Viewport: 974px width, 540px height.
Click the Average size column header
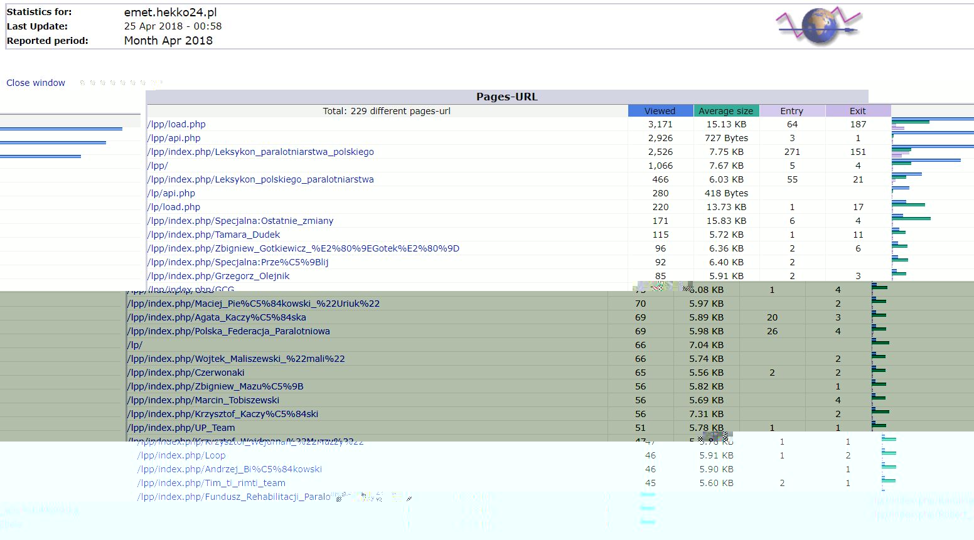tap(726, 111)
